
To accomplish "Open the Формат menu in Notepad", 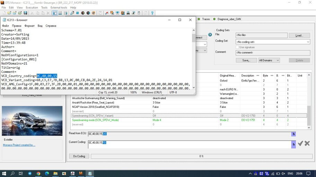I will pyautogui.click(x=29, y=26).
